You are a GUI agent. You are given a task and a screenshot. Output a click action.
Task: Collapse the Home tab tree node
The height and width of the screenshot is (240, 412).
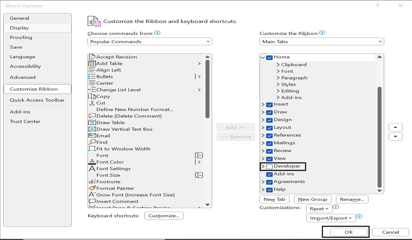(263, 57)
